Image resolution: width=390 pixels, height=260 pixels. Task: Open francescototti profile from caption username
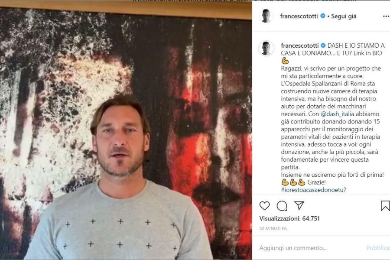point(300,45)
